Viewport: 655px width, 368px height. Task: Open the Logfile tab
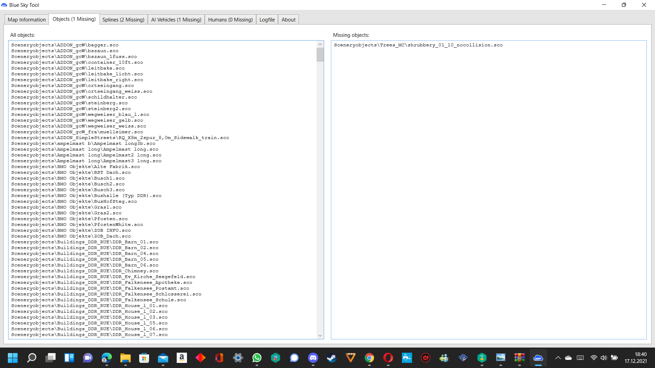(267, 20)
